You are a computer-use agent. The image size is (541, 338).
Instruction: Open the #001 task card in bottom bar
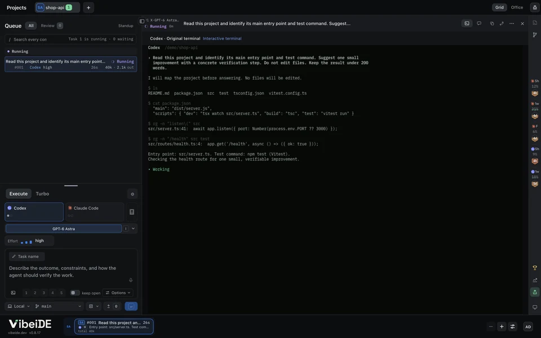tap(114, 326)
